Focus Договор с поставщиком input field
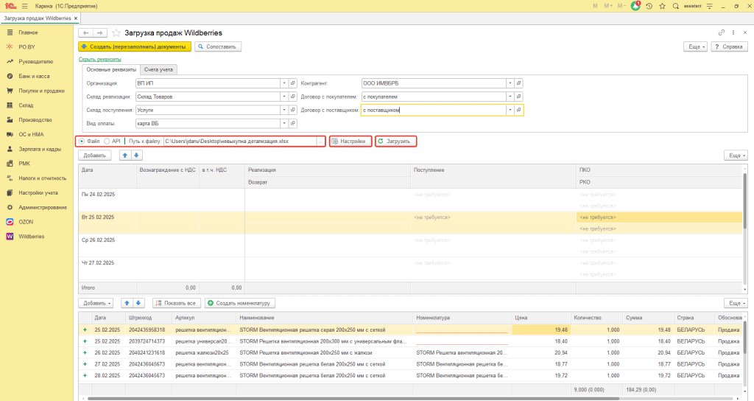The height and width of the screenshot is (401, 754). pyautogui.click(x=433, y=111)
